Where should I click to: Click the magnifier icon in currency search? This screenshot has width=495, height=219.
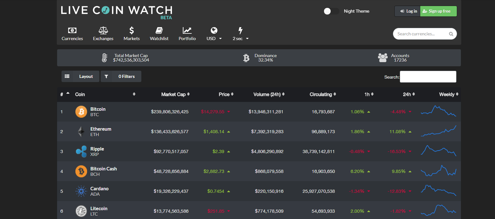pos(451,34)
